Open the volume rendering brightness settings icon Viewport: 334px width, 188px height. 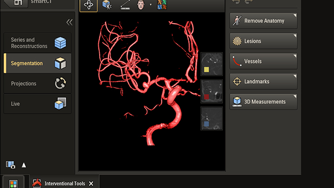coord(107,5)
